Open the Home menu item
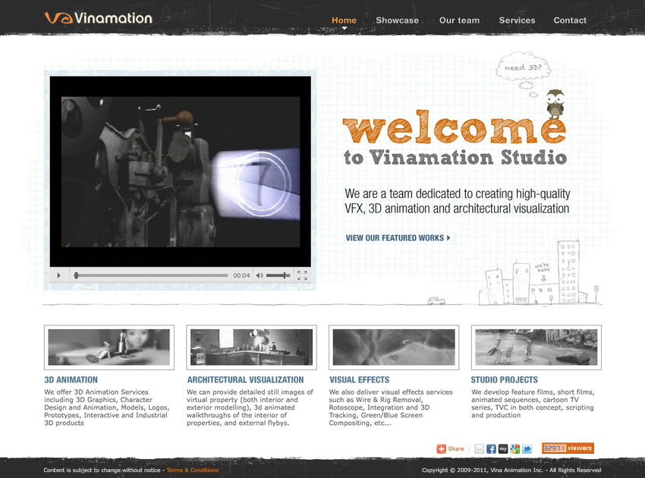 tap(344, 20)
